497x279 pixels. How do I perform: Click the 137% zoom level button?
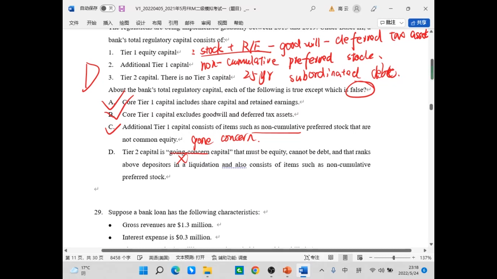click(x=425, y=258)
